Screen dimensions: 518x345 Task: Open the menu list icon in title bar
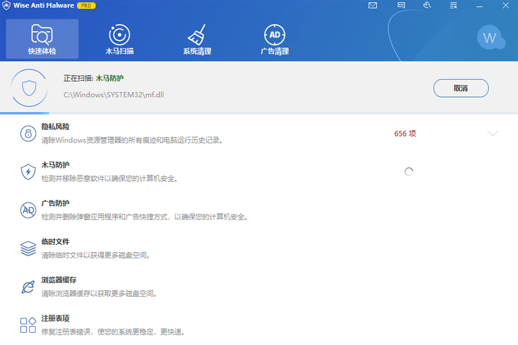click(x=454, y=5)
